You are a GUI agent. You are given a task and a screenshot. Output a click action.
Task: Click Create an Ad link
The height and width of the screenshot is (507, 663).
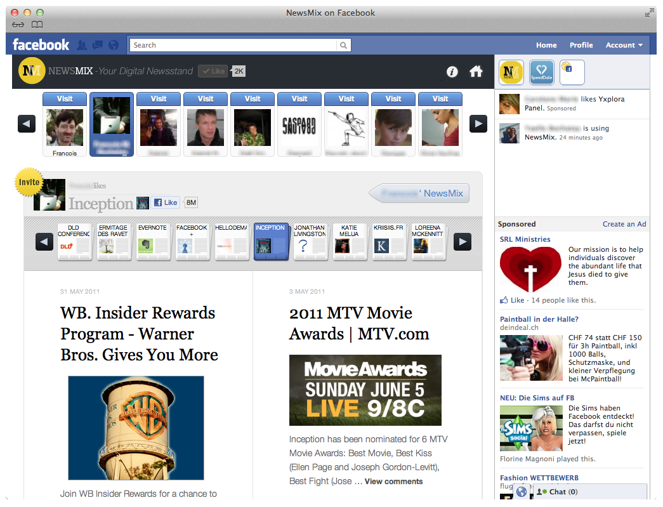pos(624,224)
